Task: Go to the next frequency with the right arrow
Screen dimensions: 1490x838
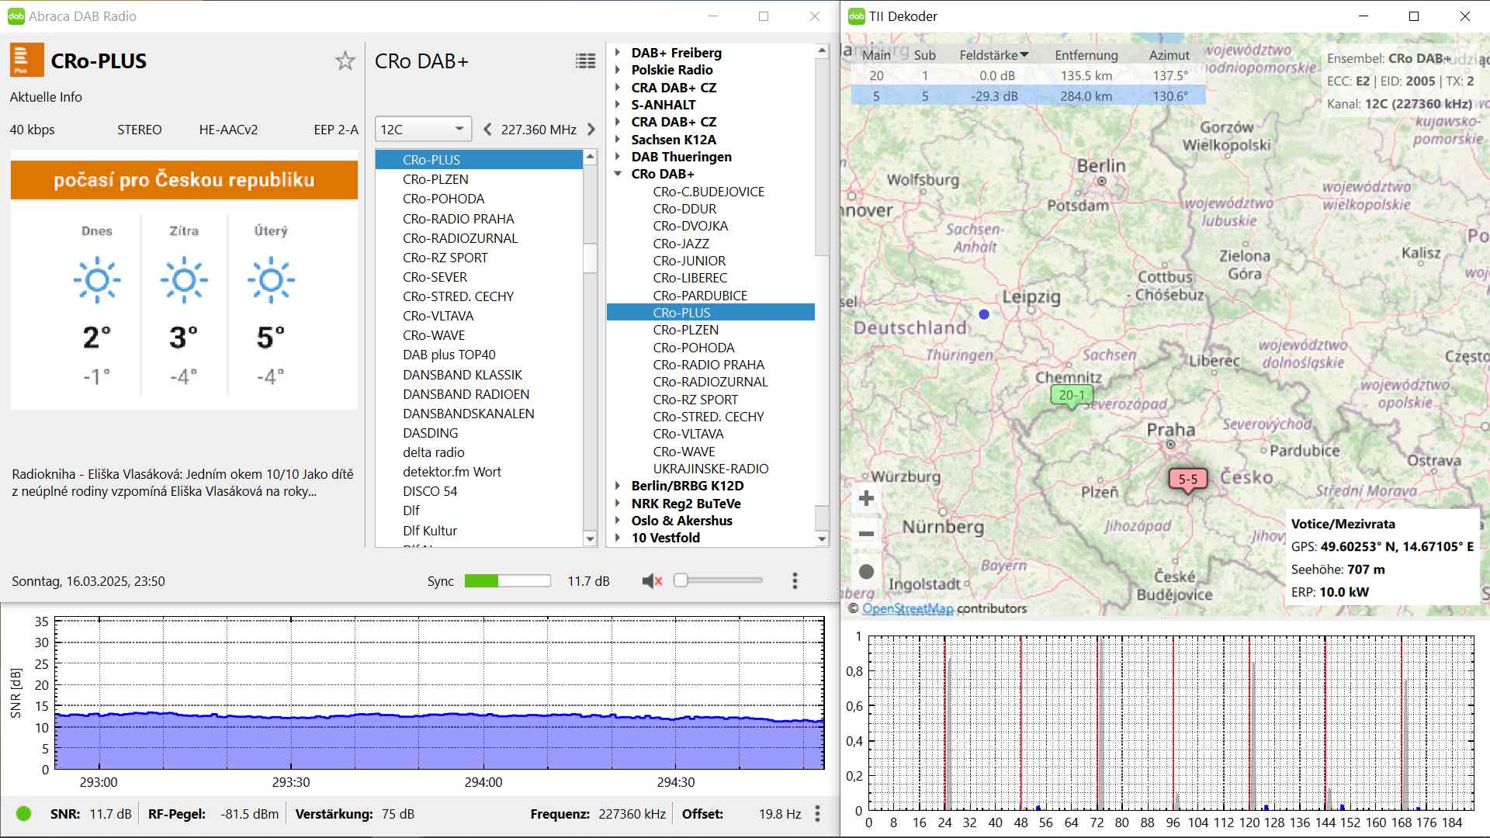Action: 591,130
